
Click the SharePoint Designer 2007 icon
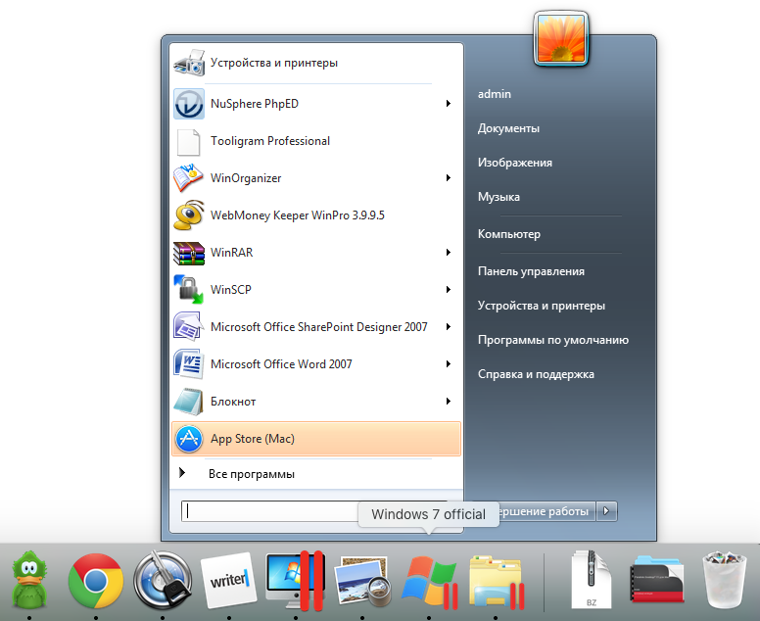coord(188,327)
